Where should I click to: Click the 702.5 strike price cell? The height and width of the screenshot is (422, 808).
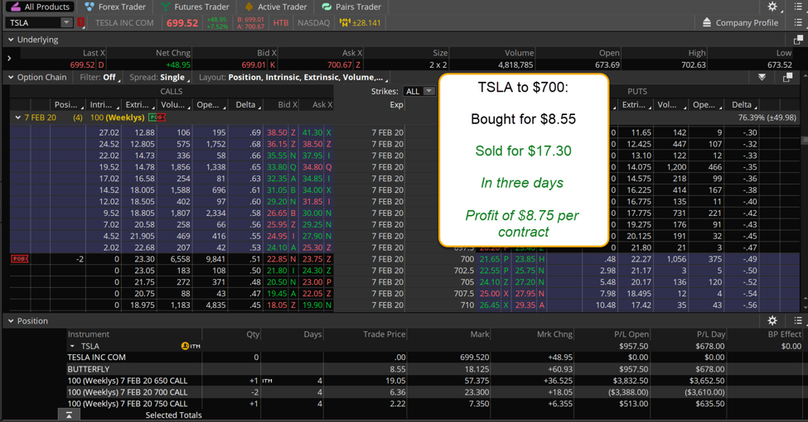[x=464, y=271]
